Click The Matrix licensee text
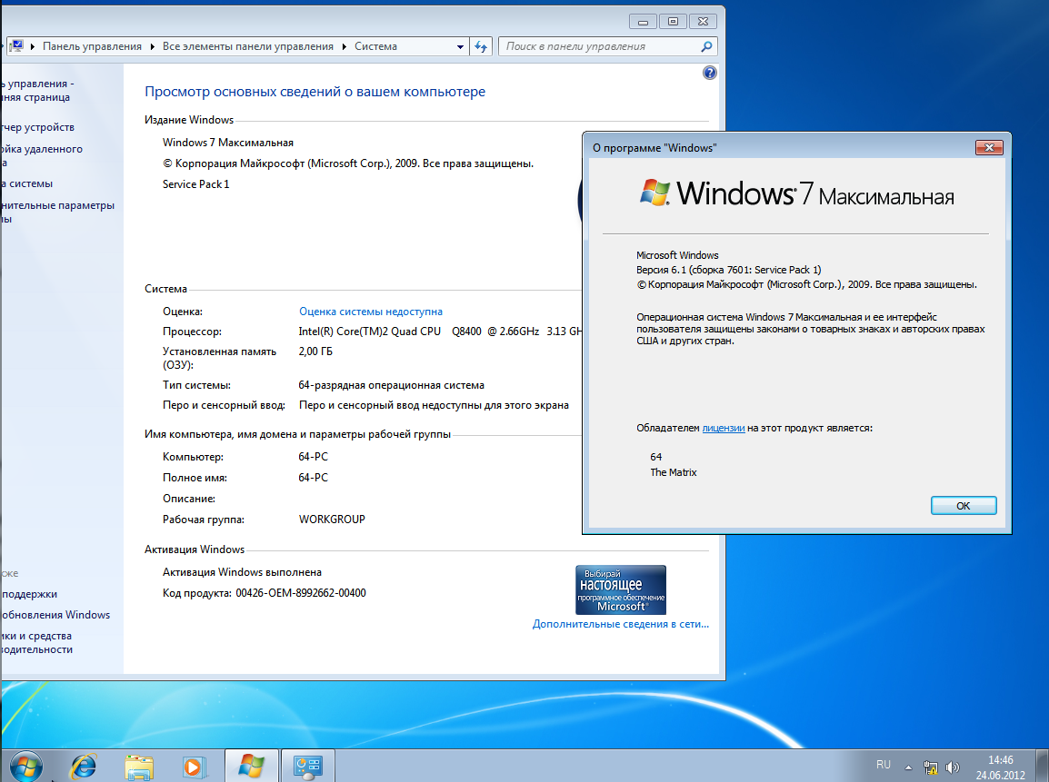This screenshot has width=1049, height=782. point(673,472)
